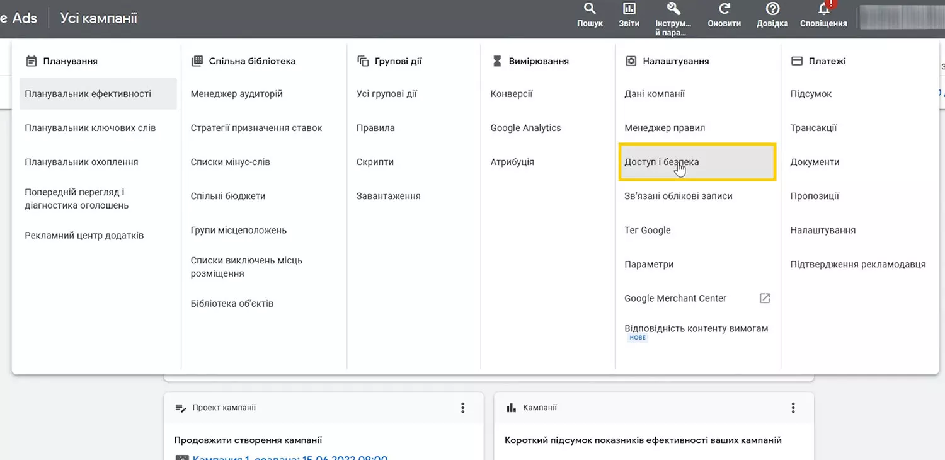Open three-dot menu on Проект кампанії card
The width and height of the screenshot is (945, 460).
click(x=462, y=408)
